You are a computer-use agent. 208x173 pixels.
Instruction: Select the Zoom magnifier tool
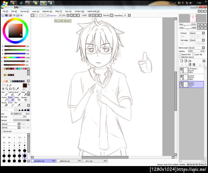[7, 89]
